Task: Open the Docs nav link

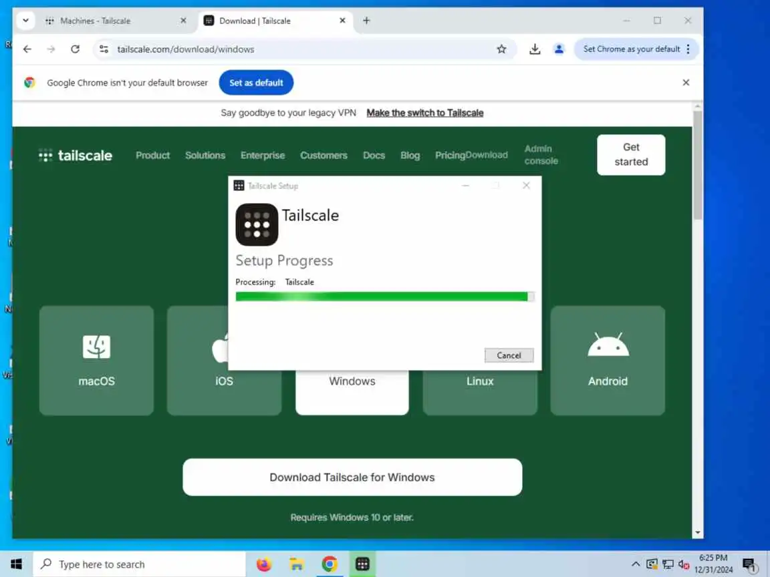Action: pyautogui.click(x=374, y=156)
